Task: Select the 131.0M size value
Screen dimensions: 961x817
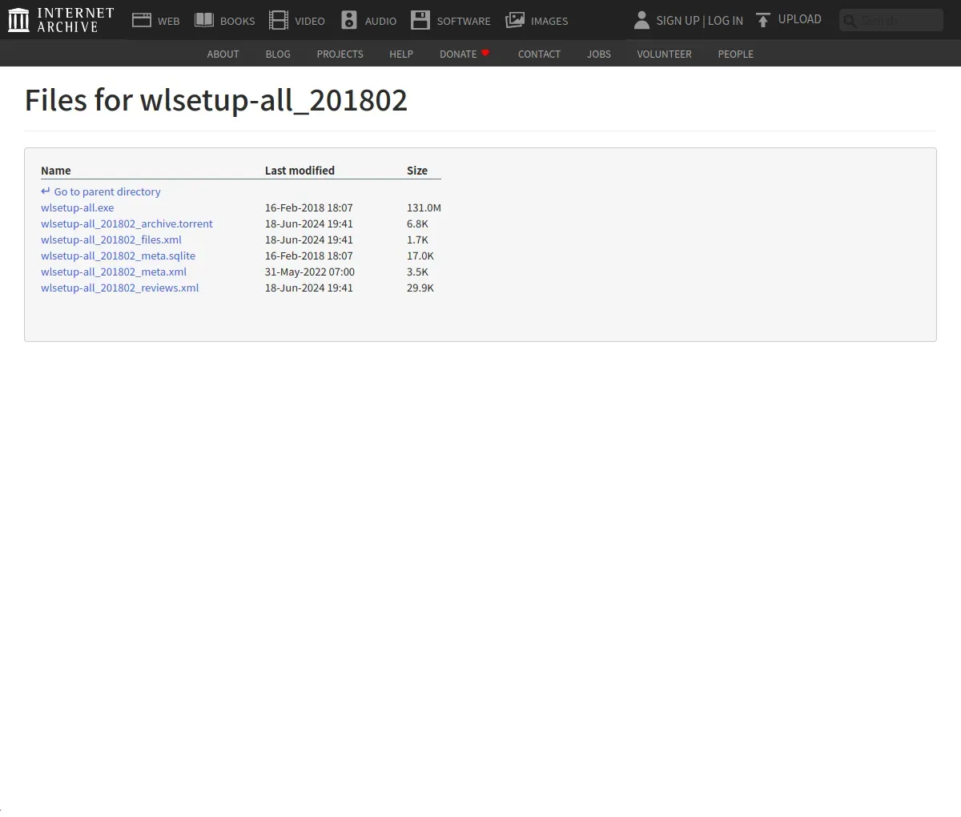Action: pyautogui.click(x=424, y=208)
